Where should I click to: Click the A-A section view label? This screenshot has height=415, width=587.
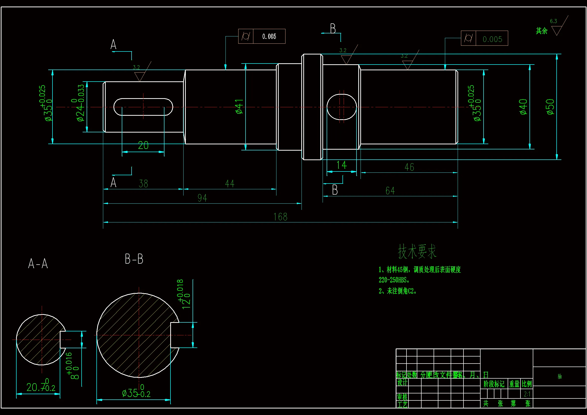[38, 264]
